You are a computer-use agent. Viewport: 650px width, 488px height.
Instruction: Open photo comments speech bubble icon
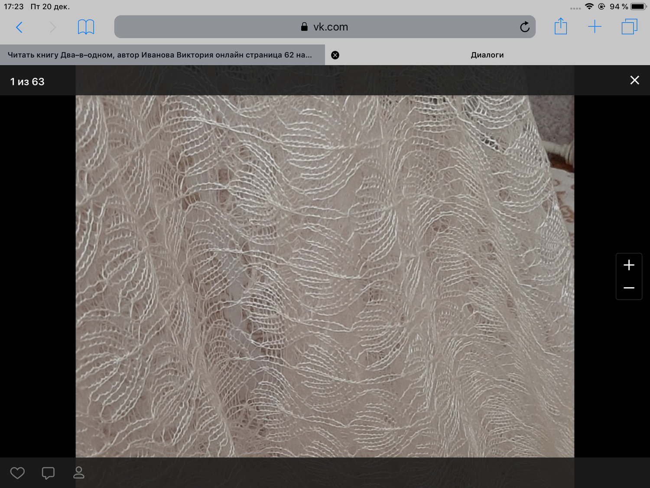48,473
